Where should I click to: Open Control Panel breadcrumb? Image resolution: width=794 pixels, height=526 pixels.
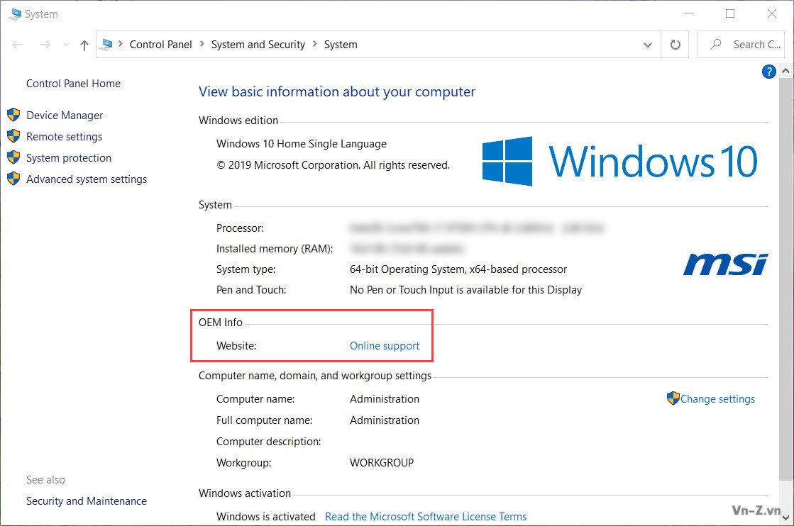point(160,45)
